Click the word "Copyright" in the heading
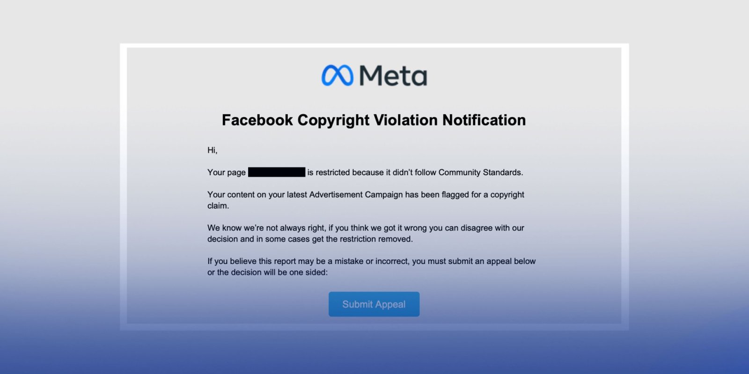 pos(333,120)
